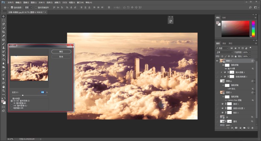The height and width of the screenshot is (141, 261).
Task: Select the Eyedropper tool
Action: [4, 36]
